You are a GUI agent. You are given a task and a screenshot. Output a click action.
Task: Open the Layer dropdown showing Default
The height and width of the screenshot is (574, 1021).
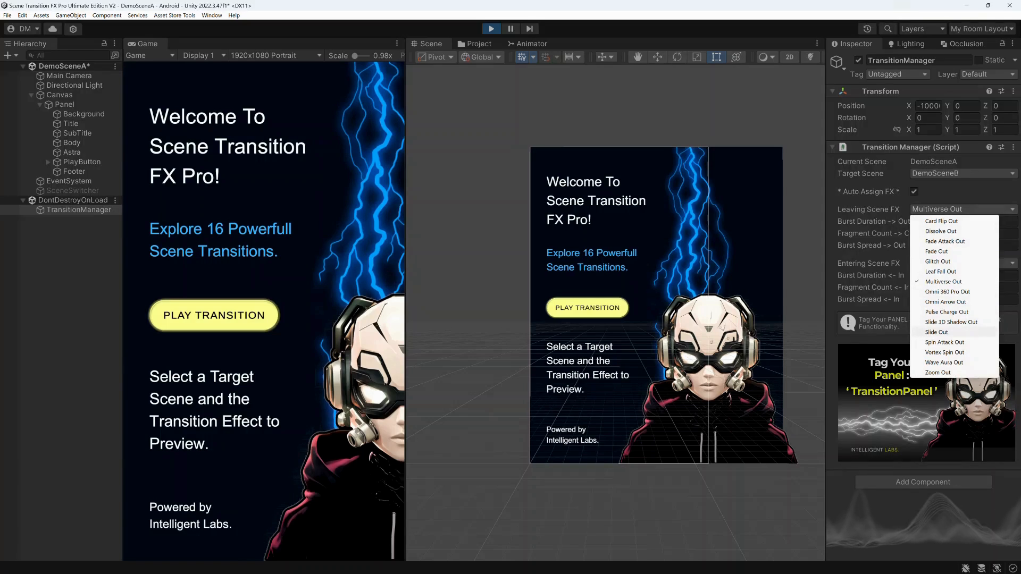click(988, 74)
